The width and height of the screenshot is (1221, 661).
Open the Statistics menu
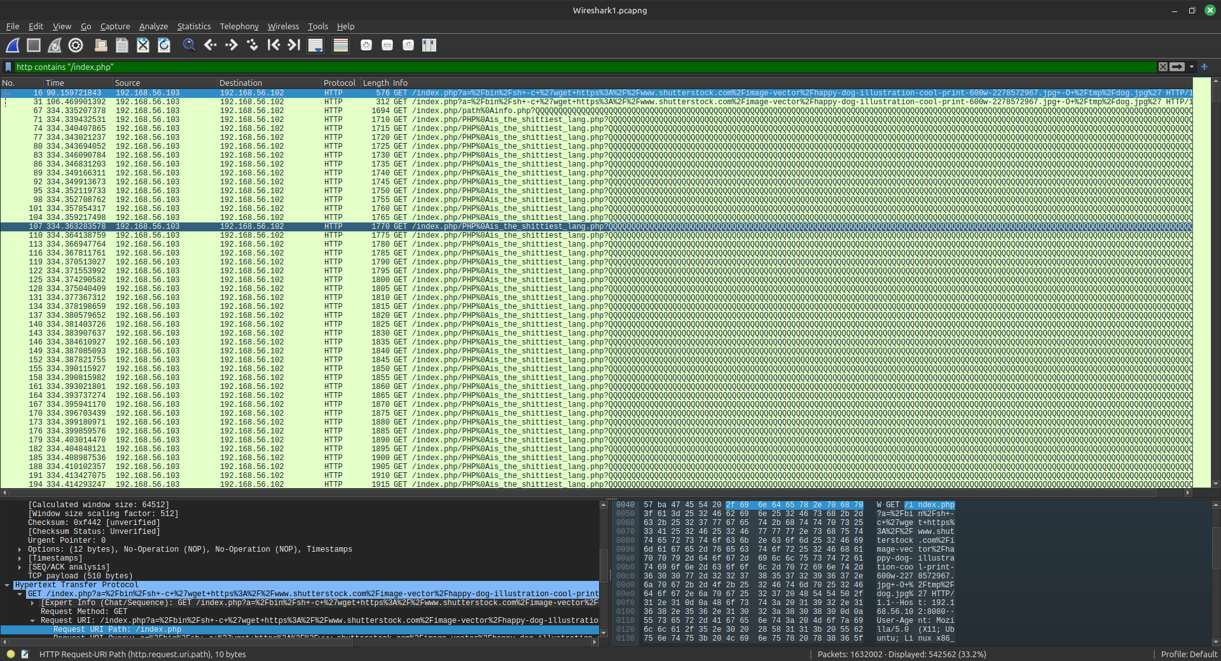click(x=194, y=26)
